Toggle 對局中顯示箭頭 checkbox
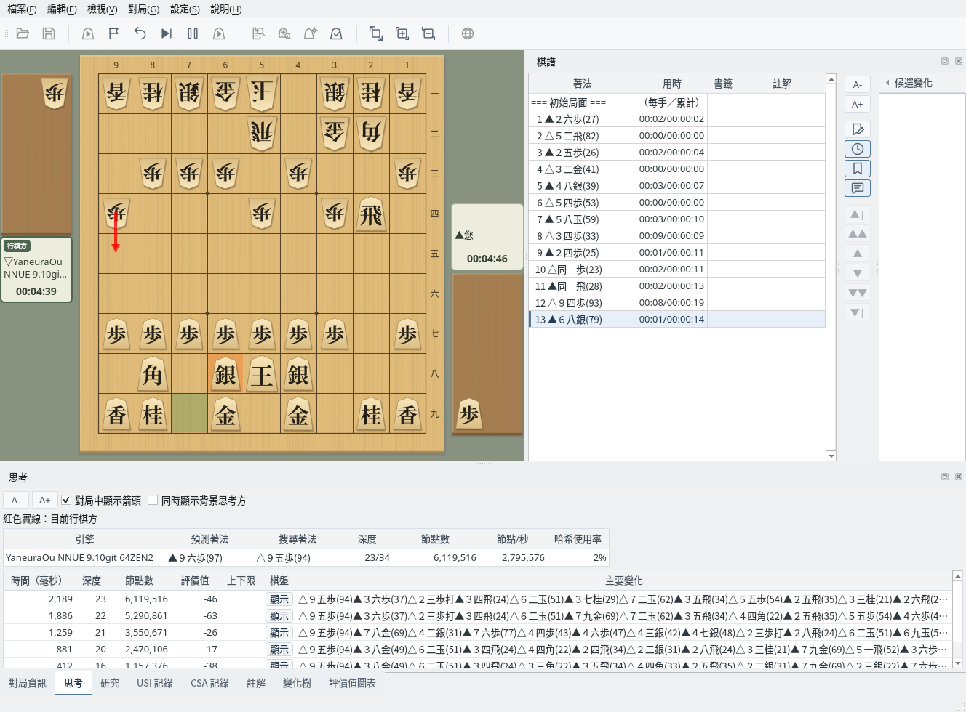 click(66, 501)
